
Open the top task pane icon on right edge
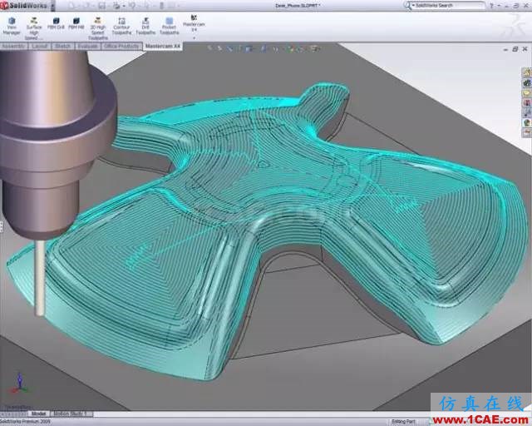point(526,72)
